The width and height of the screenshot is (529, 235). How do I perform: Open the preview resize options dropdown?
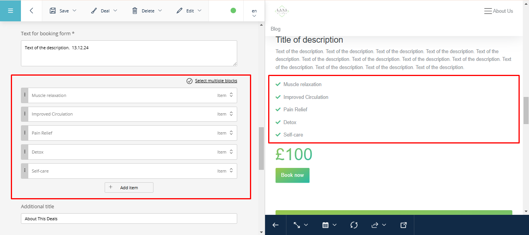pos(300,225)
